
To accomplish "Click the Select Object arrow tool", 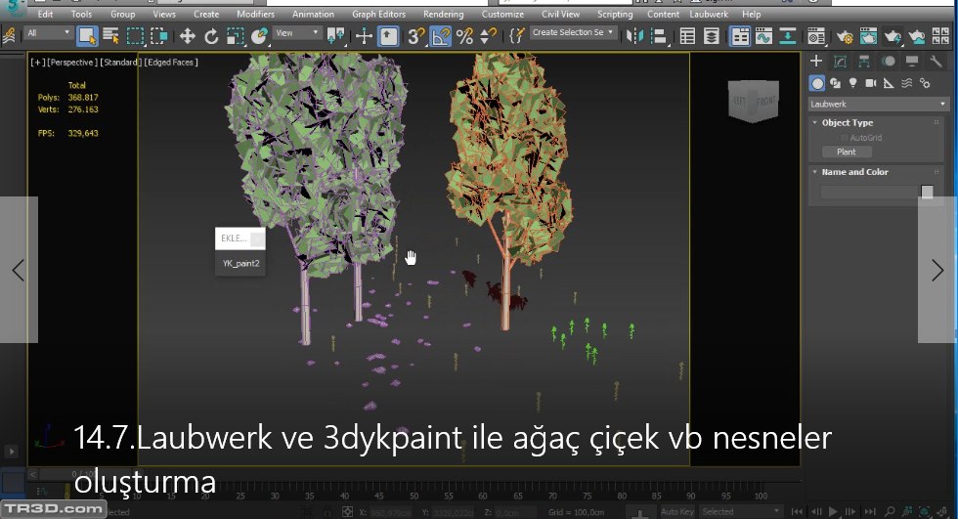I will pos(87,36).
